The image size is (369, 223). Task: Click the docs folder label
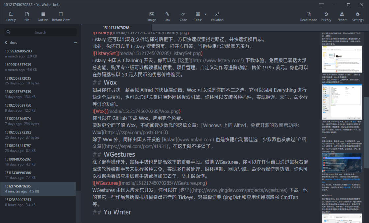pyautogui.click(x=13, y=43)
